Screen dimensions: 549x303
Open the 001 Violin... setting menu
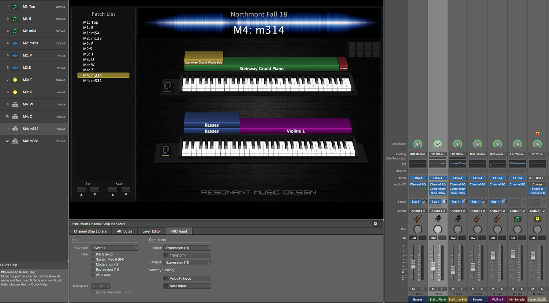point(497,154)
